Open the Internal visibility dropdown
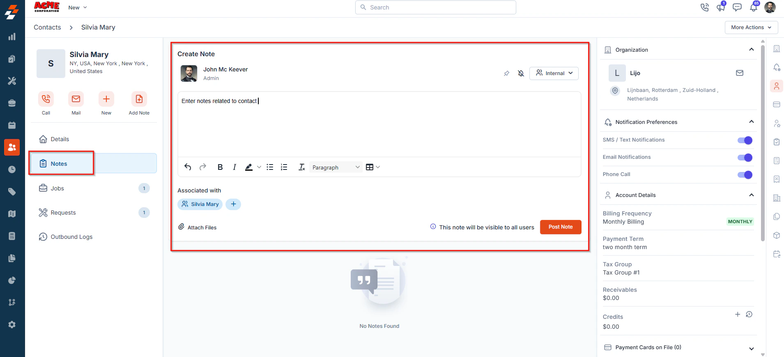The height and width of the screenshot is (357, 784). 554,73
